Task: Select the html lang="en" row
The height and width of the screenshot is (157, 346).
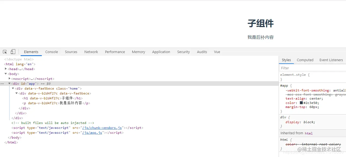Action: 20,64
